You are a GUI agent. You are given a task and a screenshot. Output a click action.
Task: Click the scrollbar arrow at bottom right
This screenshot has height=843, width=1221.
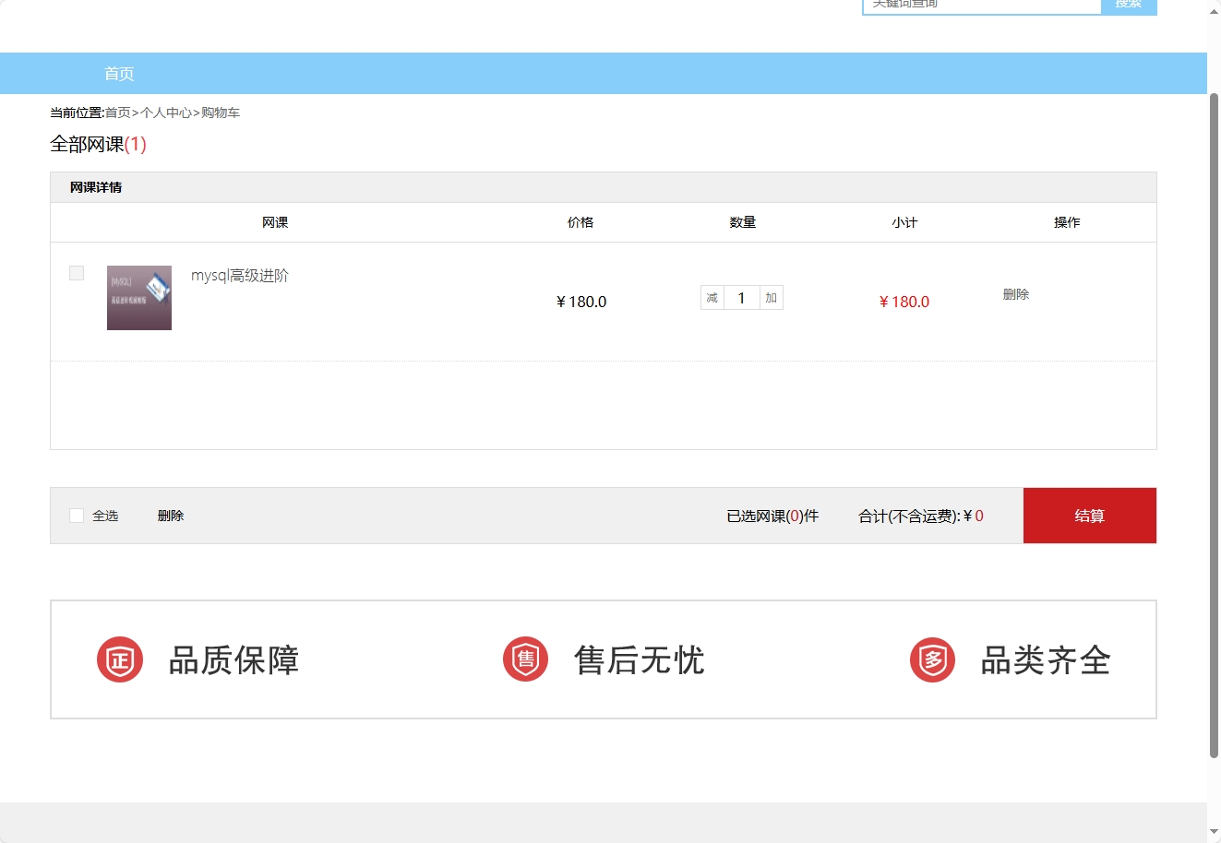coord(1214,833)
